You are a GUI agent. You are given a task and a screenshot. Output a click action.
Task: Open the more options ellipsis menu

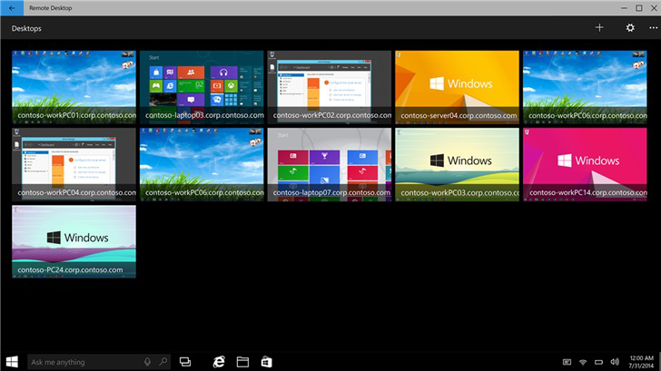click(653, 28)
